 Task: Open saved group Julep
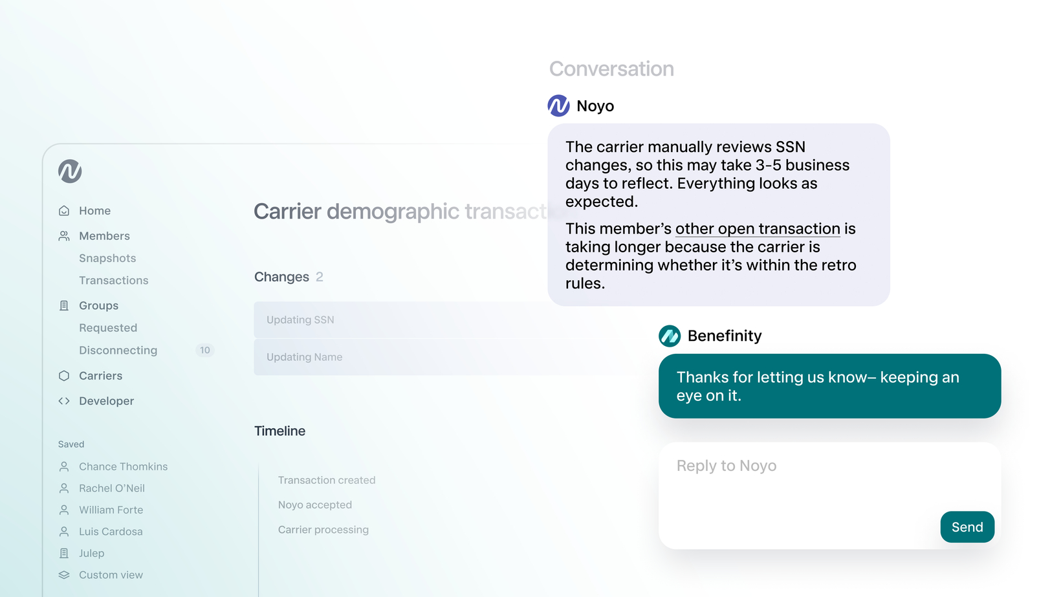91,553
